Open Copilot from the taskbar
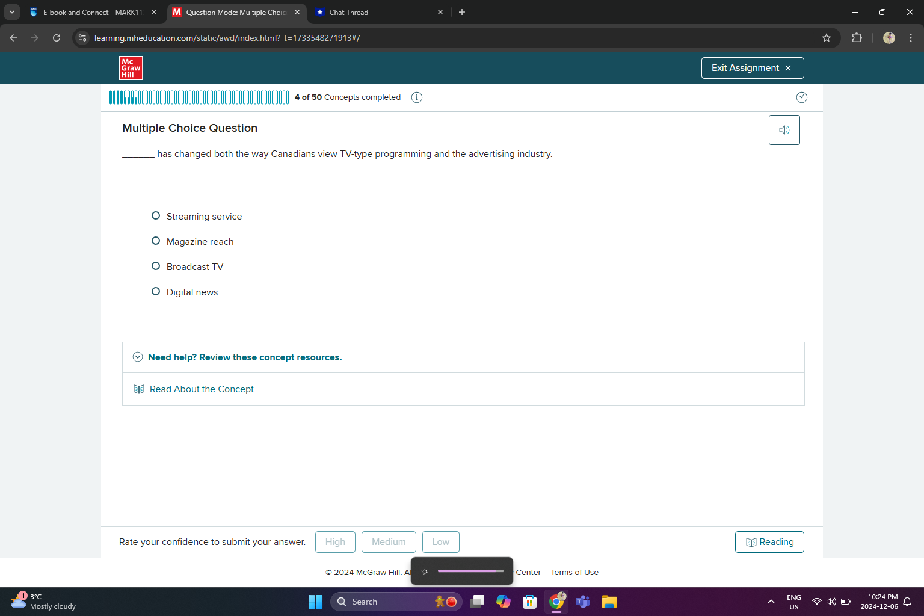The height and width of the screenshot is (616, 924). pyautogui.click(x=504, y=602)
